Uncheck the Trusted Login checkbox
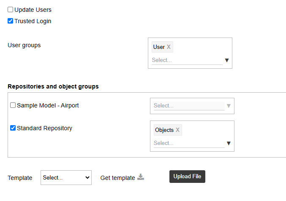The width and height of the screenshot is (286, 201). [x=11, y=21]
